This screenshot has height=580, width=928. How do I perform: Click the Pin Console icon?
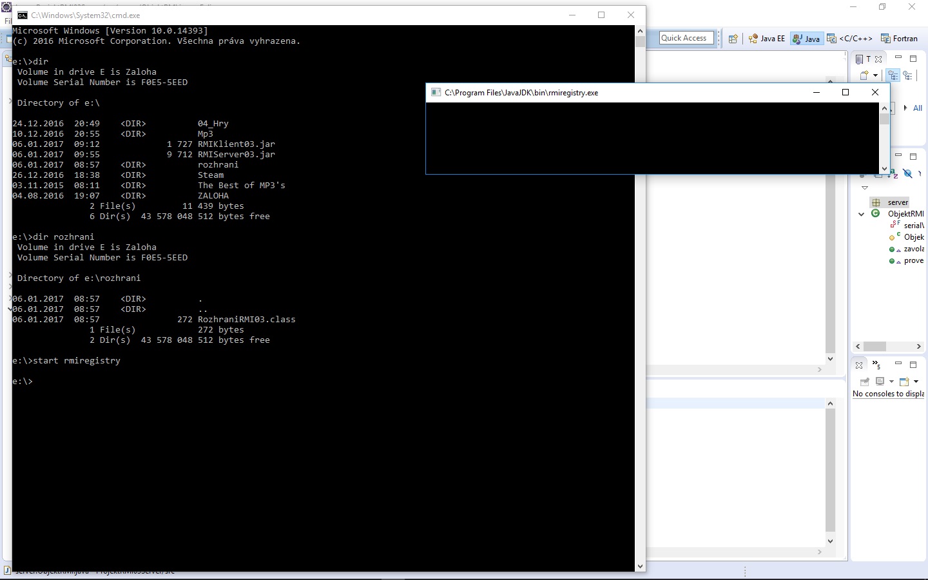(x=864, y=382)
